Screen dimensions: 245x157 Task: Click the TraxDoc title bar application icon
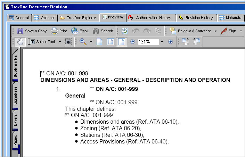click(x=7, y=7)
